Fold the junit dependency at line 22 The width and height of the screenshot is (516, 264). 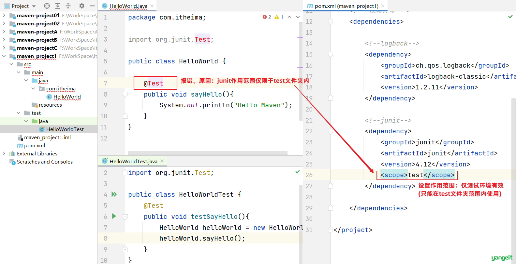coord(331,131)
